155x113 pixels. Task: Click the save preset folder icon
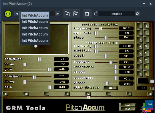[x=76, y=14]
